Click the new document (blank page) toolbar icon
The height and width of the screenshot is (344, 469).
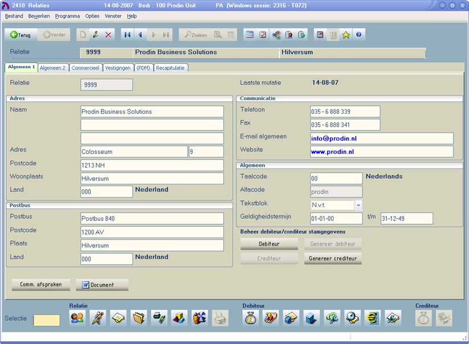pyautogui.click(x=83, y=35)
